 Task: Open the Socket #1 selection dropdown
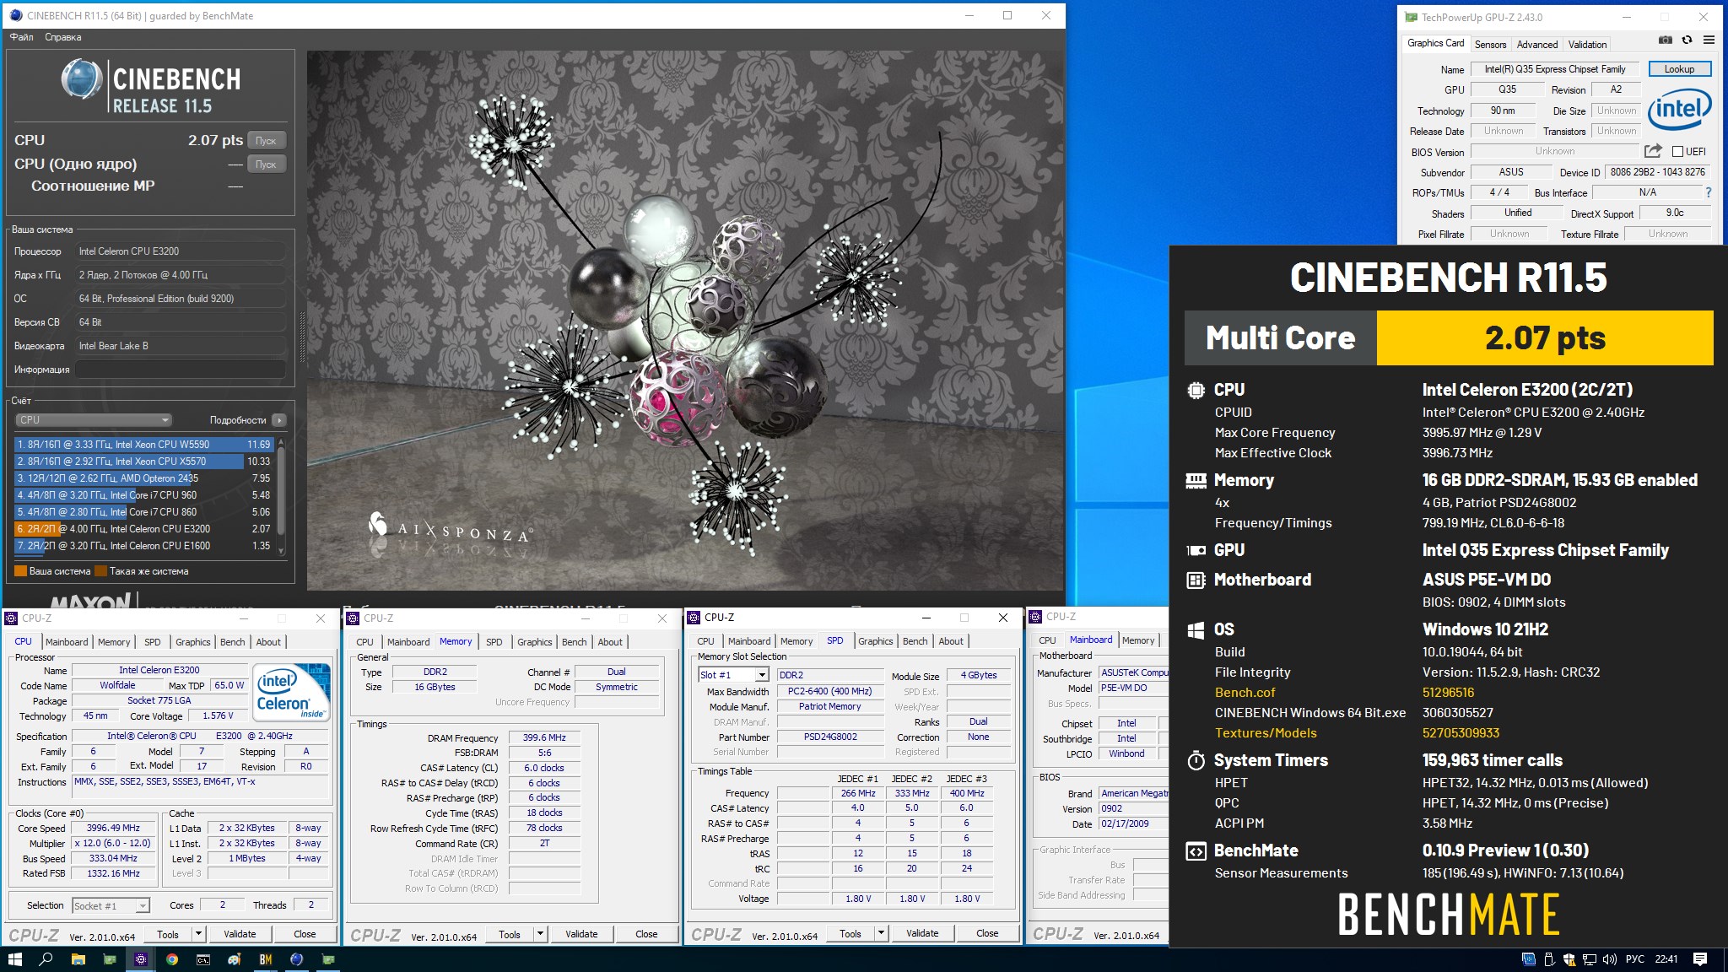pyautogui.click(x=111, y=905)
